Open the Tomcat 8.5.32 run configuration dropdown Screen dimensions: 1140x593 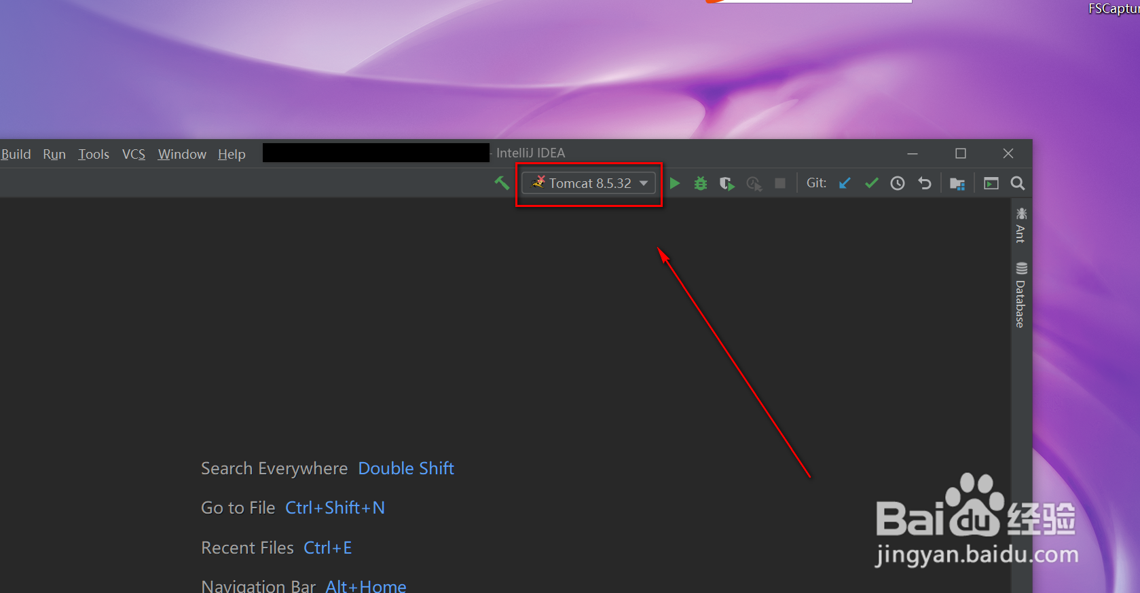(589, 183)
